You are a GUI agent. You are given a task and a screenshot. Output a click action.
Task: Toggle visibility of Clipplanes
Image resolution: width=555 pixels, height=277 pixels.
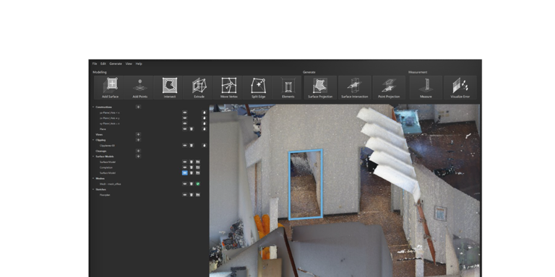pos(185,145)
